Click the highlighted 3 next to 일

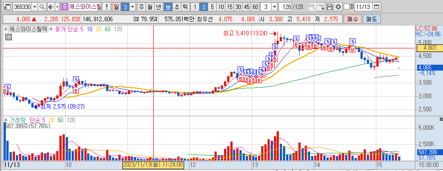(125, 7)
